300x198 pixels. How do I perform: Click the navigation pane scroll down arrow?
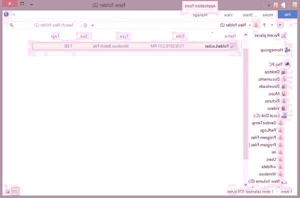(x=245, y=184)
